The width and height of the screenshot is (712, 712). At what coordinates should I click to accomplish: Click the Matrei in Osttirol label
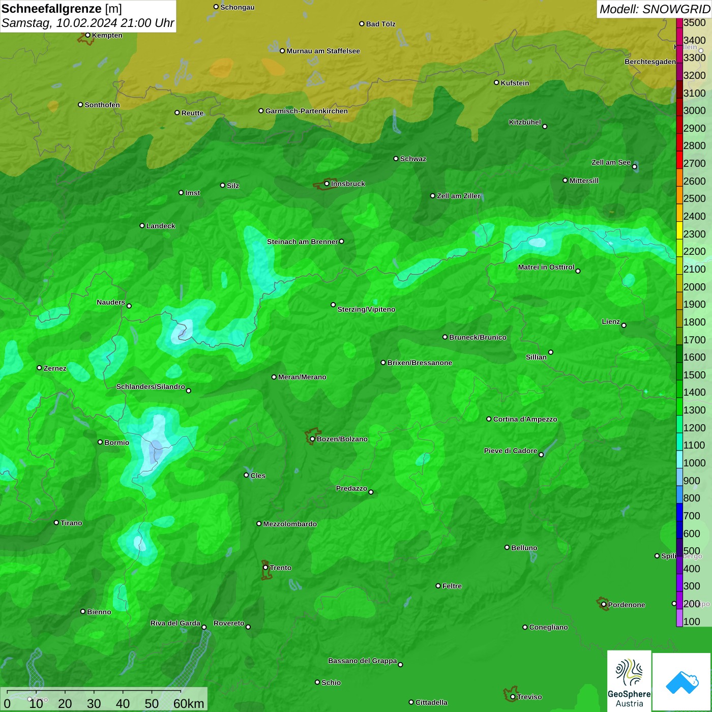tap(546, 267)
